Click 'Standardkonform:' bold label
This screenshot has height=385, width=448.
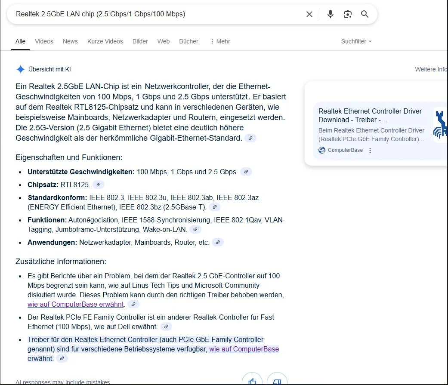pyautogui.click(x=57, y=197)
